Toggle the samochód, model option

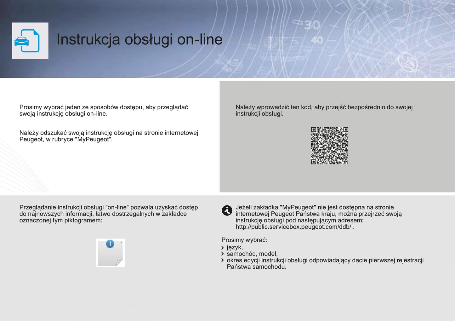(x=252, y=253)
